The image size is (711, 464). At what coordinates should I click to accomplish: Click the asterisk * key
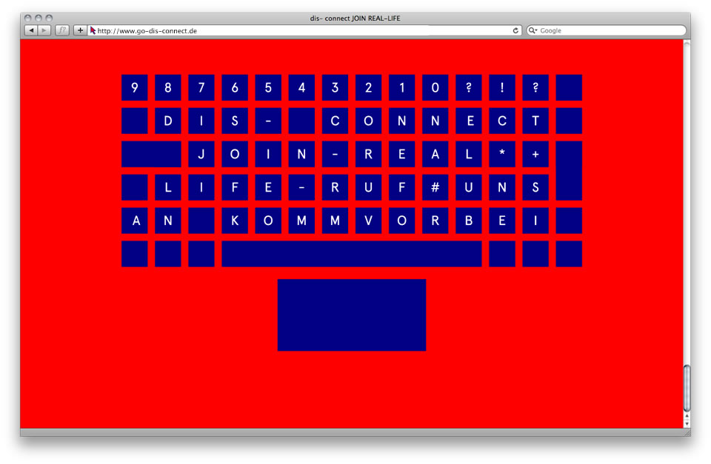[x=502, y=154]
